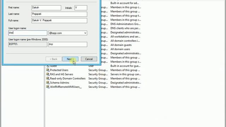Select the Schema Admins group icon
The width and height of the screenshot is (226, 127).
point(48,83)
